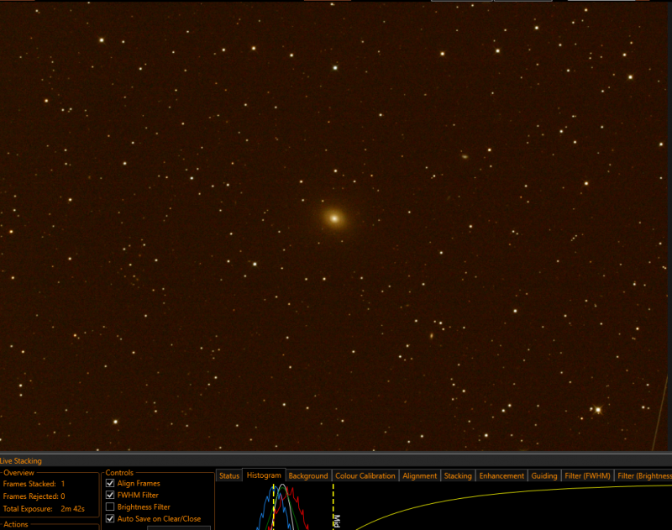The height and width of the screenshot is (530, 672).
Task: Click the Live Stacking panel title
Action: [x=21, y=461]
